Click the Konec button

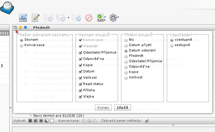(103, 107)
